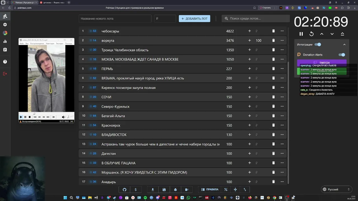The height and width of the screenshot is (201, 358).
Task: Click the stop button in the video player
Action: point(30,117)
